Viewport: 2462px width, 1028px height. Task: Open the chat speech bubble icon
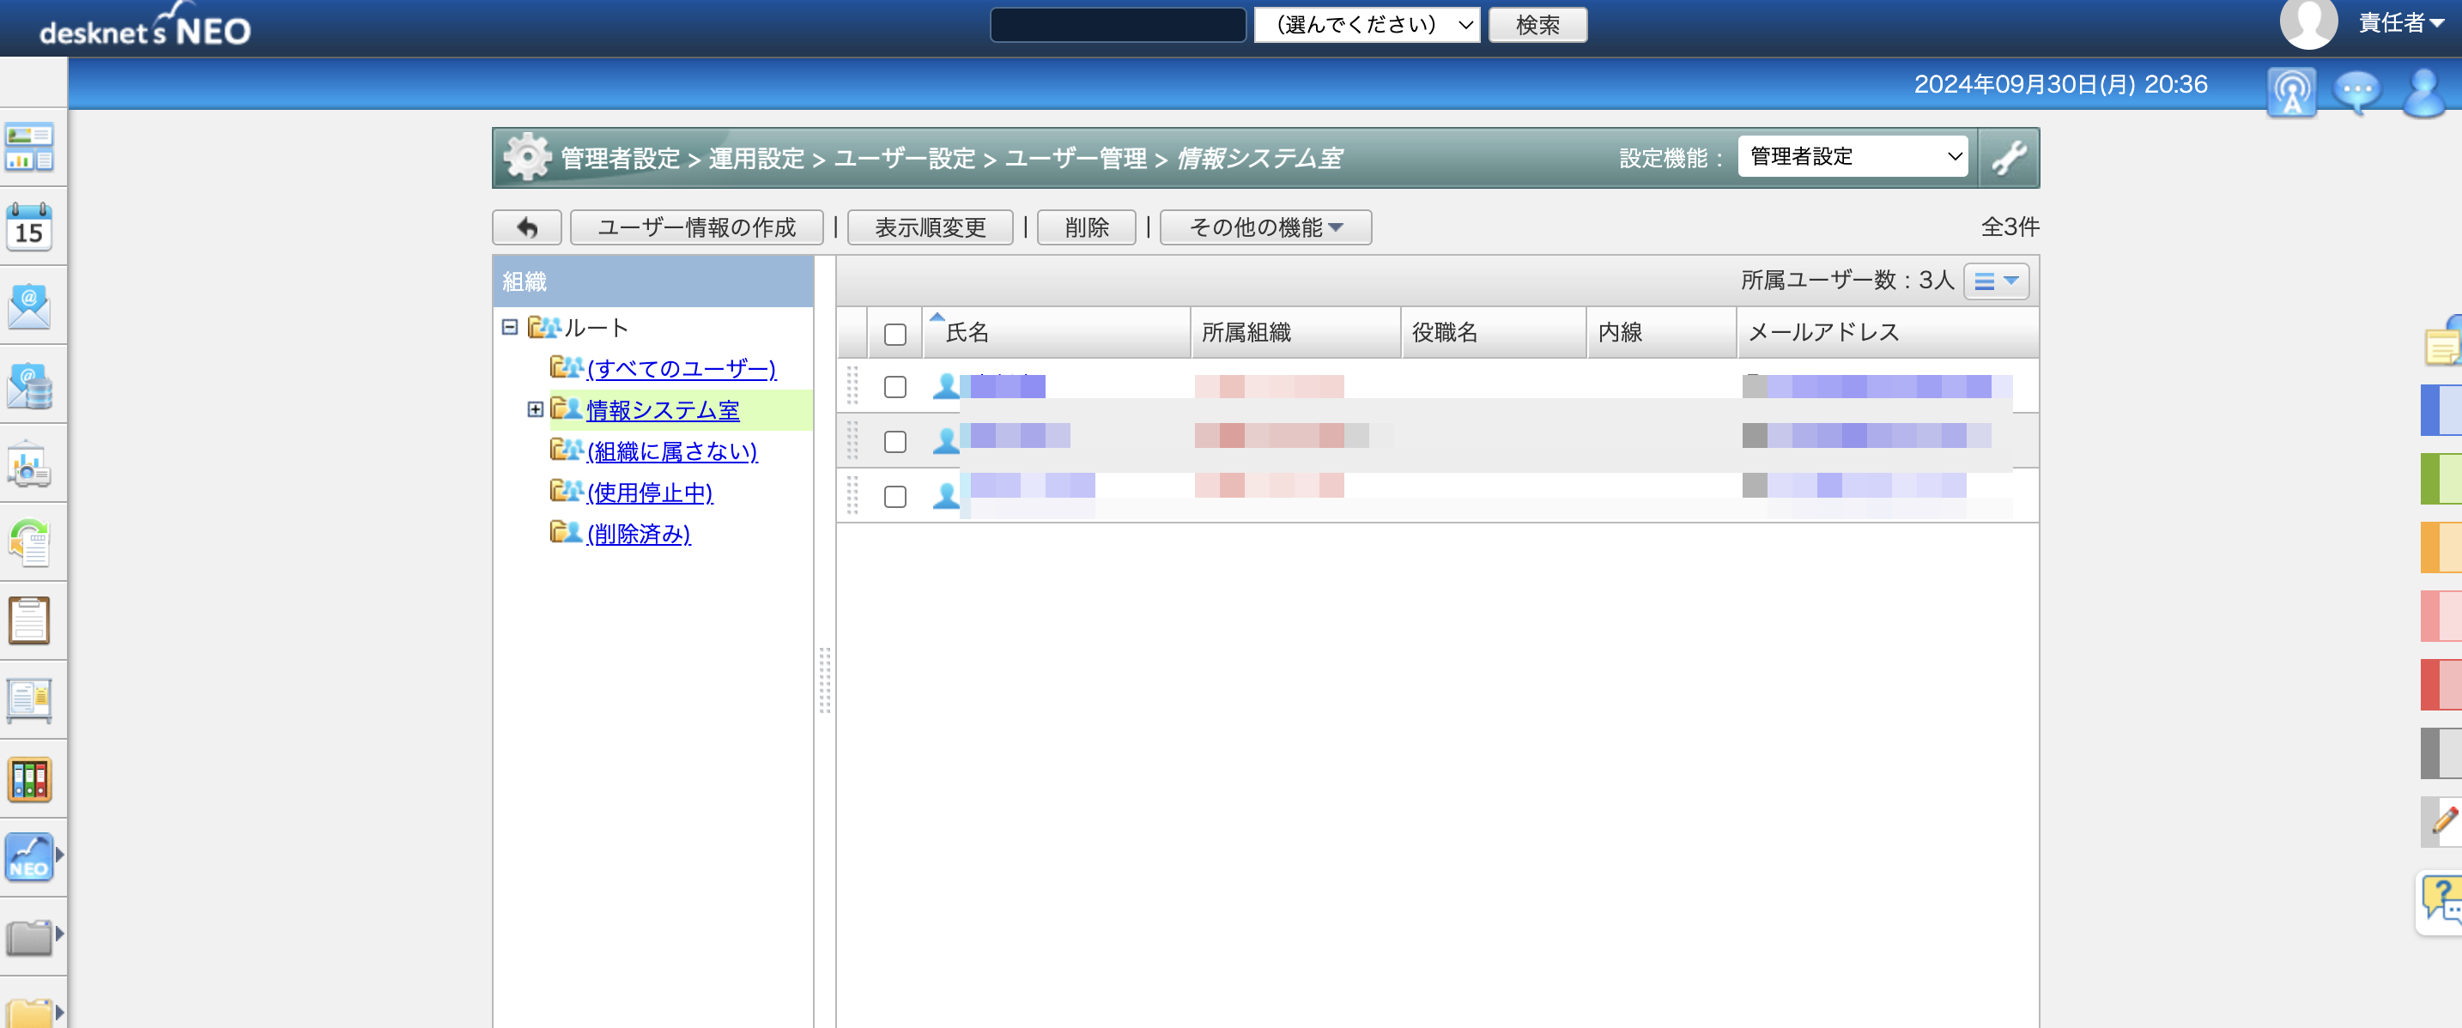(2357, 92)
